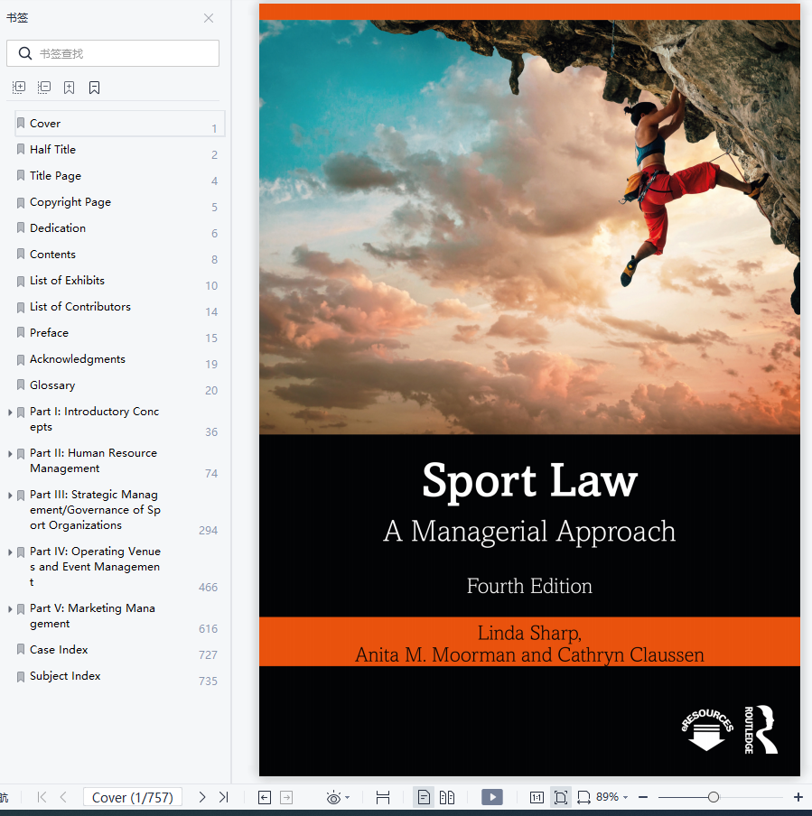
Task: Expand Part I: Introductory Concepts
Action: click(10, 413)
